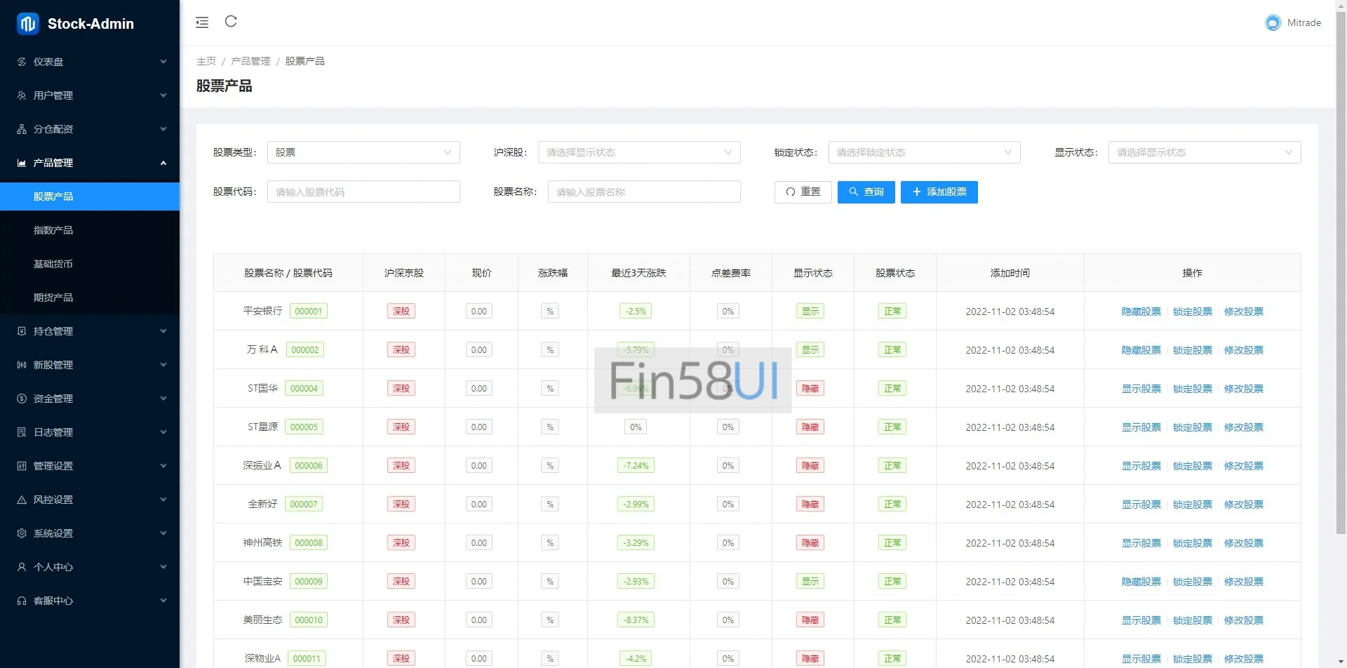Viewport: 1347px width, 668px height.
Task: Click the sidebar collapse icon
Action: pyautogui.click(x=202, y=22)
